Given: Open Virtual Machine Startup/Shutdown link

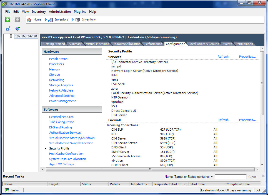Looking at the screenshot, I should click(x=72, y=138).
